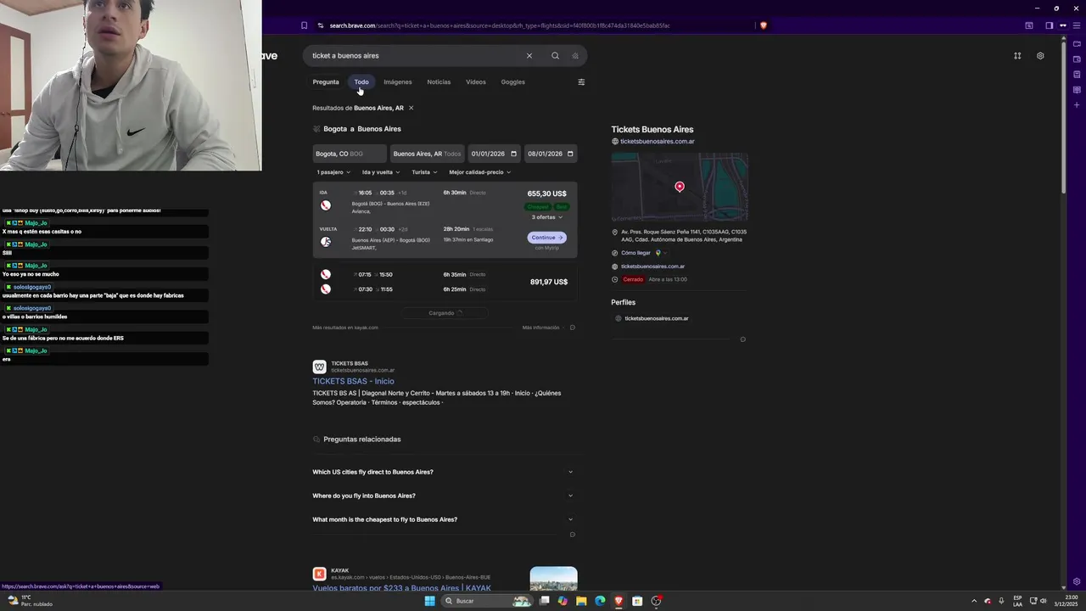
Task: Click the layout switch icon near settings gear
Action: [x=1017, y=56]
